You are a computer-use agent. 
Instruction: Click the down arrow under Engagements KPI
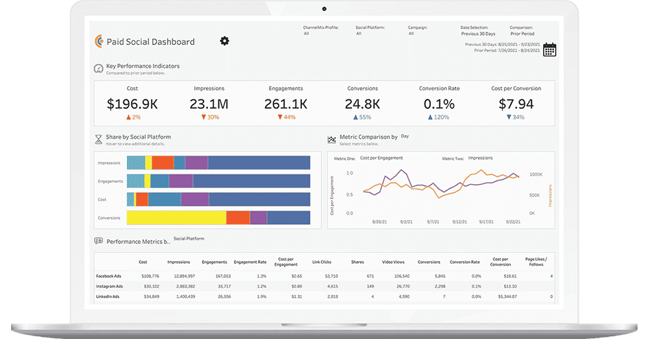point(280,117)
